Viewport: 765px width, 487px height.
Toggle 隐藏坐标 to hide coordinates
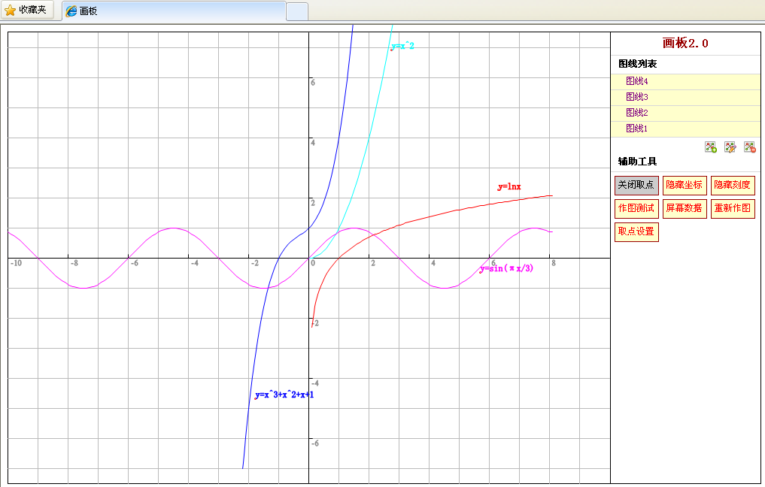[684, 185]
